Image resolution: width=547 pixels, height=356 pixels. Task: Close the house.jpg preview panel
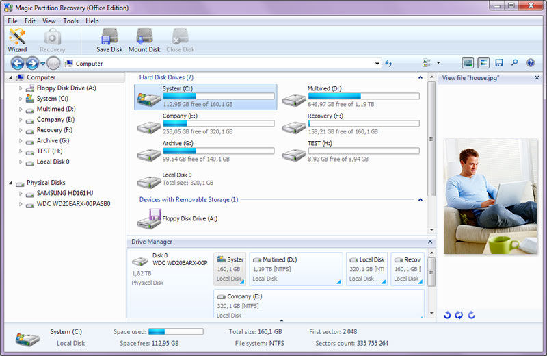tap(537, 78)
